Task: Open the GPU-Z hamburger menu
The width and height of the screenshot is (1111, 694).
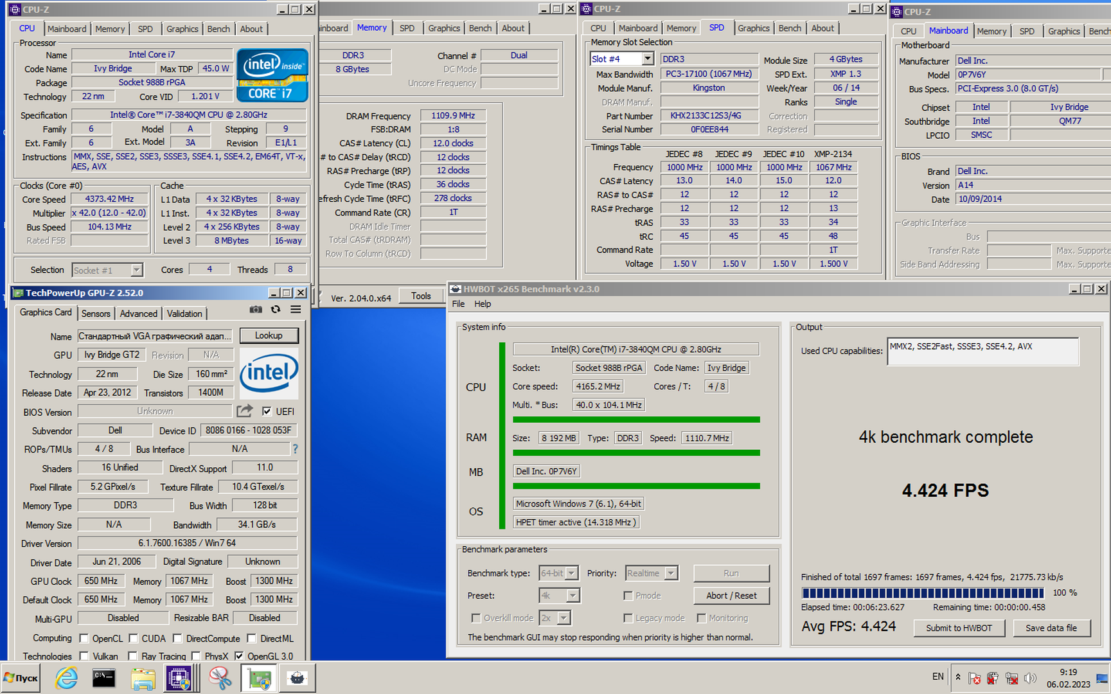Action: click(x=296, y=310)
